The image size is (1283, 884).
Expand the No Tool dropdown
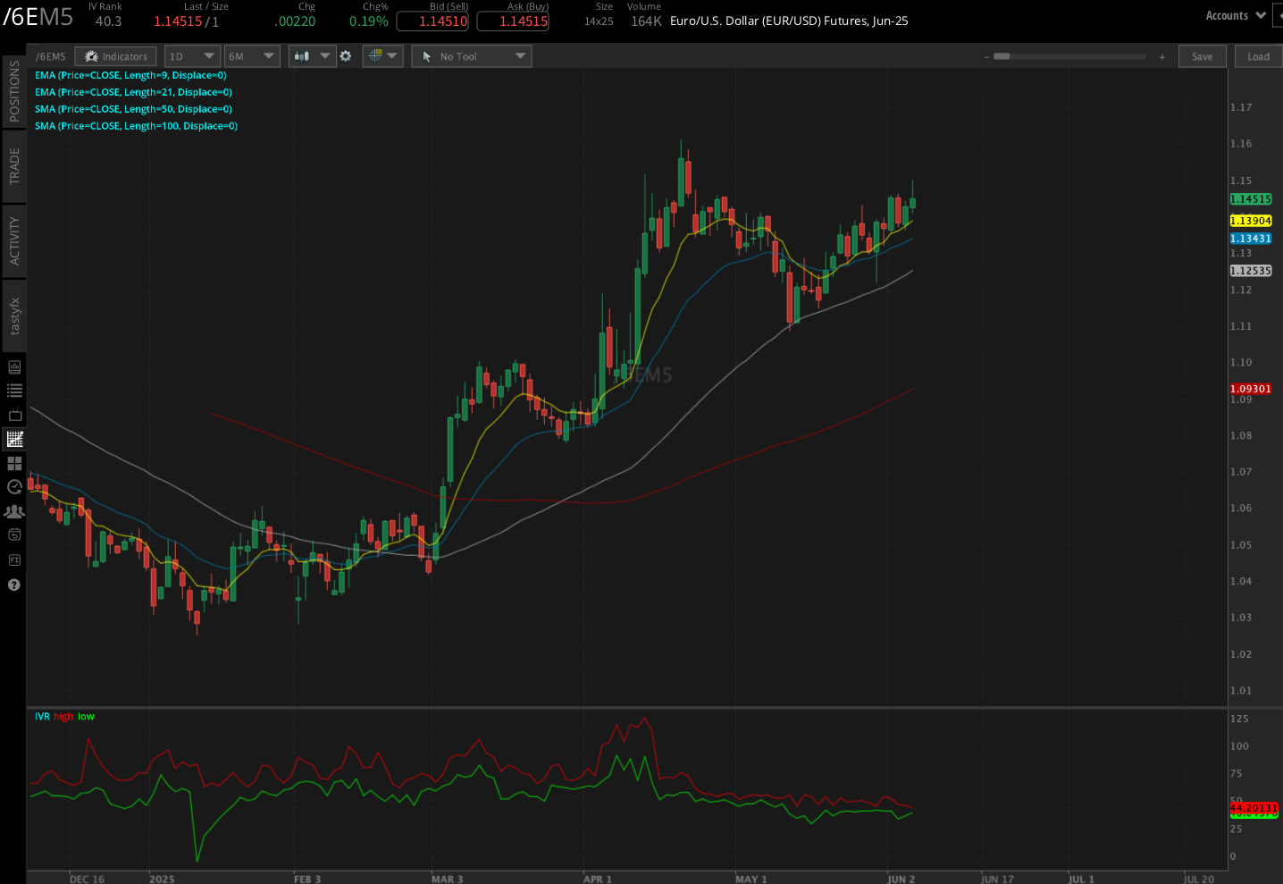pos(471,55)
